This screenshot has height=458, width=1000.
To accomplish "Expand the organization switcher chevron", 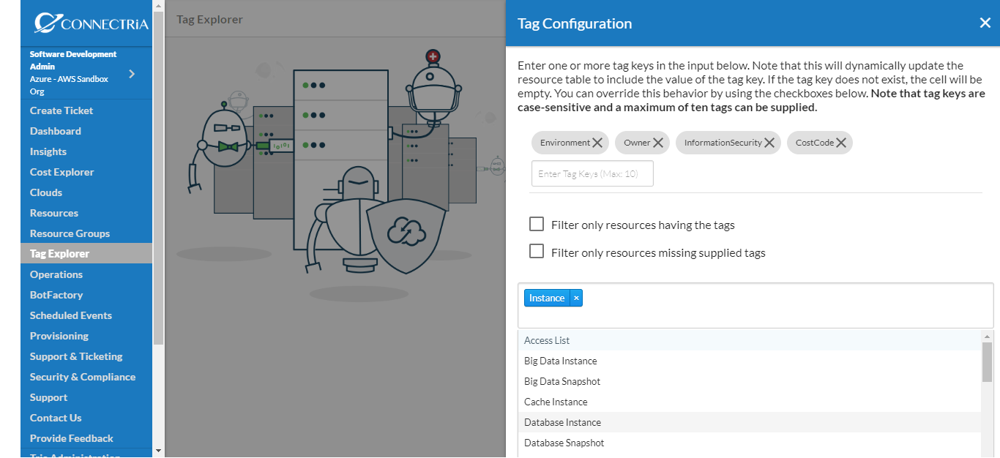I will pyautogui.click(x=132, y=73).
